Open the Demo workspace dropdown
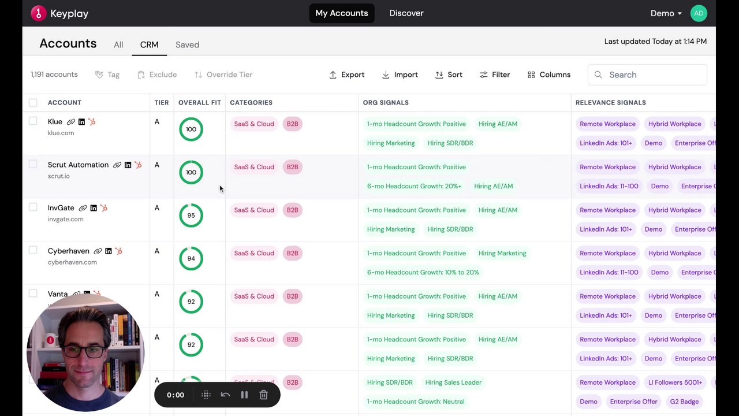Screen dimensions: 739x416 click(666, 13)
